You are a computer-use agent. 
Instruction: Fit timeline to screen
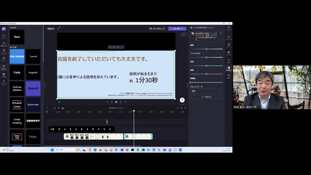(x=185, y=108)
